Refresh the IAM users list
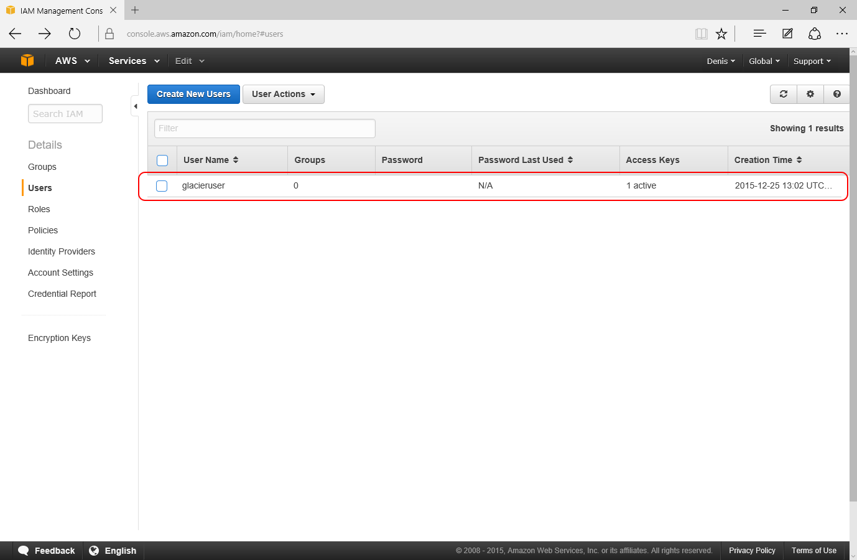Viewport: 857px width, 560px height. pyautogui.click(x=784, y=94)
